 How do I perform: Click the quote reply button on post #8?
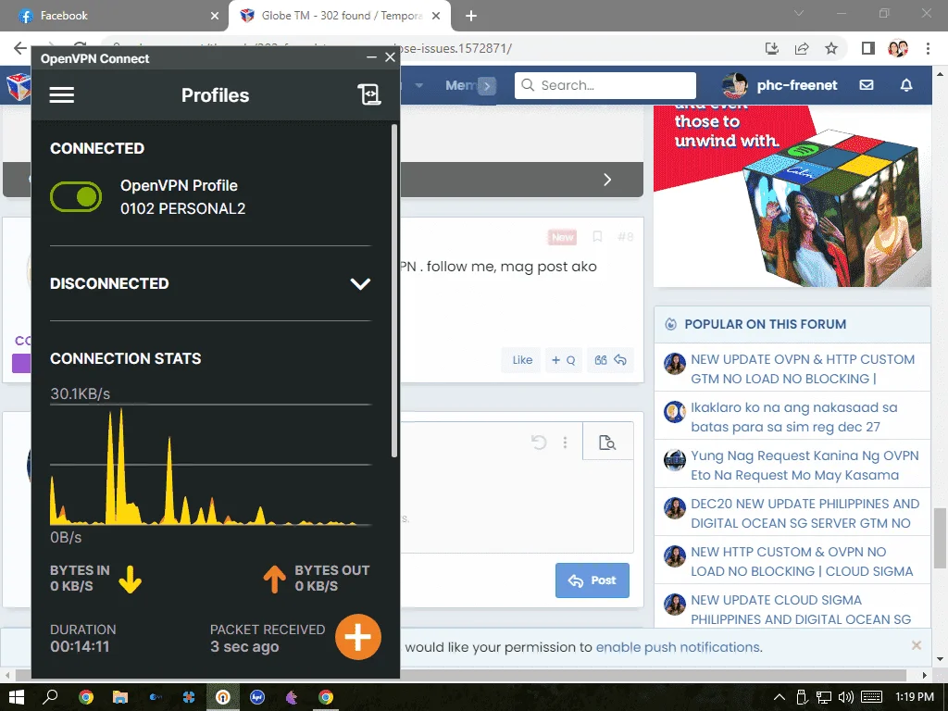point(610,360)
